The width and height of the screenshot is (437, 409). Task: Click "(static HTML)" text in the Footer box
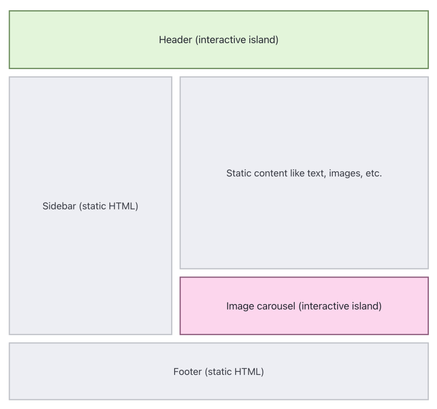coord(234,371)
